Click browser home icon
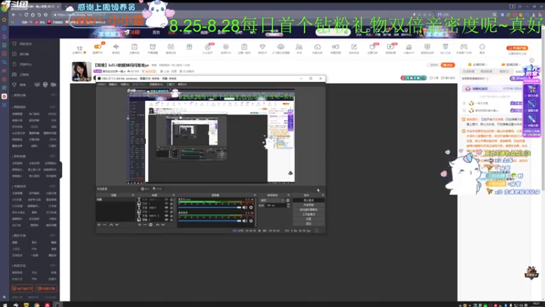The height and width of the screenshot is (307, 545). [32, 14]
